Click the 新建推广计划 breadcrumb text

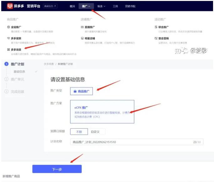(65, 64)
